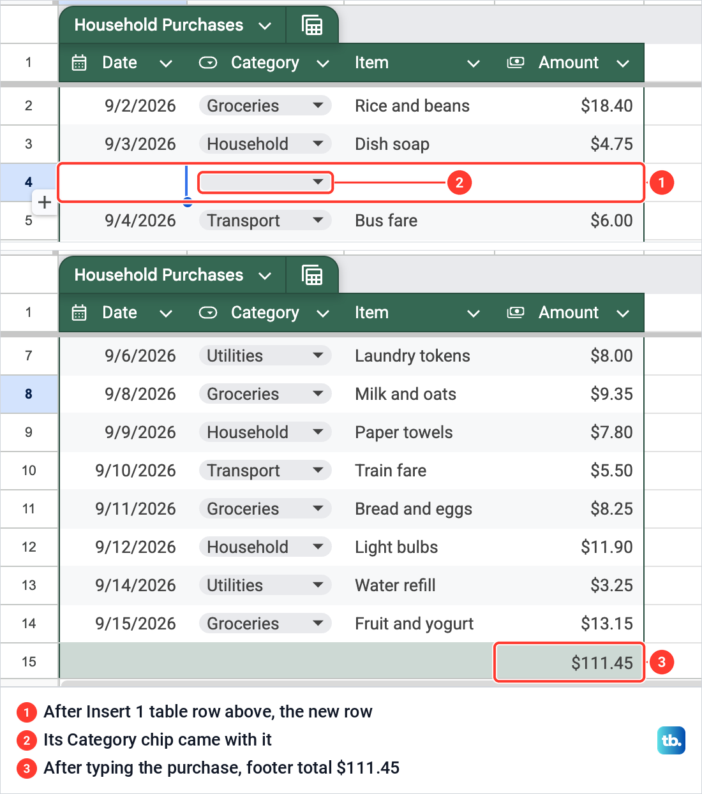The width and height of the screenshot is (702, 794).
Task: Click the table view icon in the lower screenshot
Action: (312, 276)
